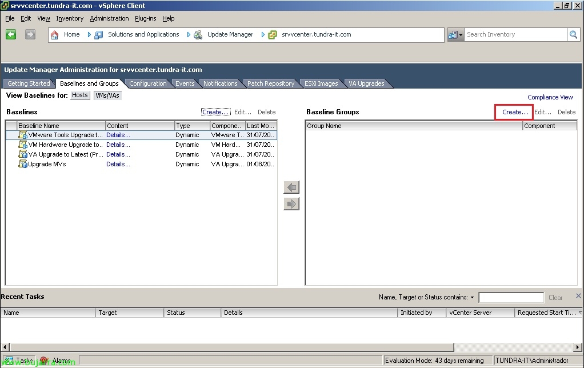Open the Tasks panel in status bar
The height and width of the screenshot is (368, 584).
pyautogui.click(x=19, y=360)
